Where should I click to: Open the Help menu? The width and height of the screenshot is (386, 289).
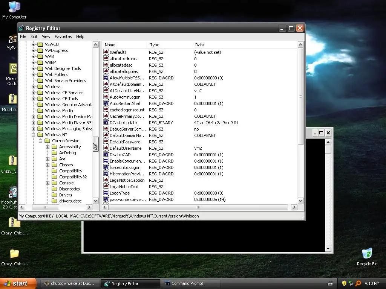point(80,37)
